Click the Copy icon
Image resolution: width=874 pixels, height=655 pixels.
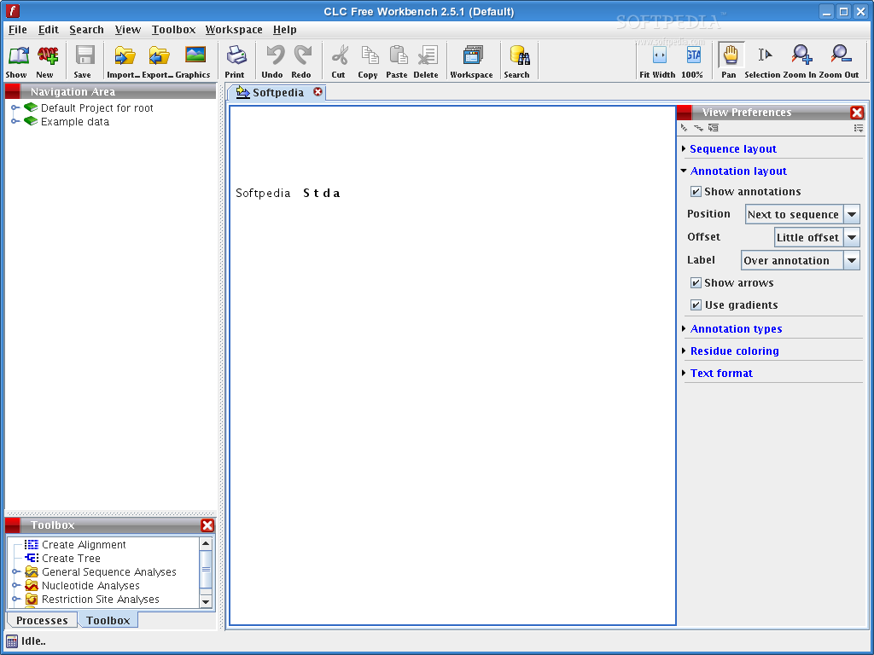click(x=370, y=55)
